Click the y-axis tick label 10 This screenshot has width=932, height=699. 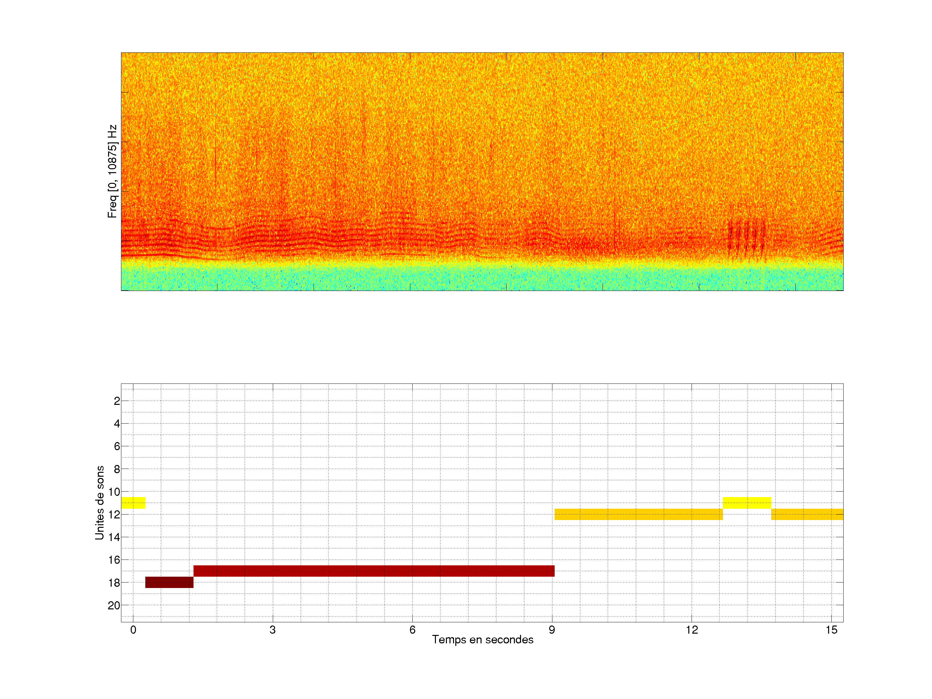coord(114,492)
